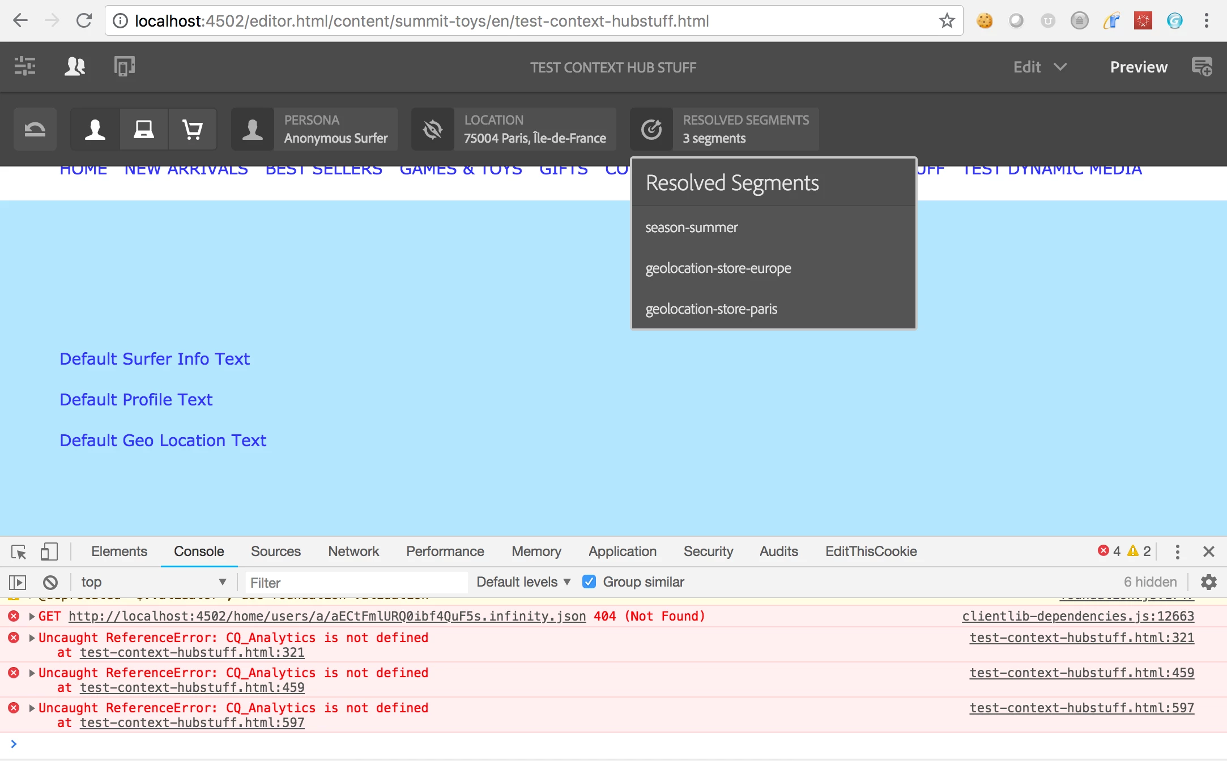Screen dimensions: 1227x761
Task: Open the device emulator icon
Action: click(124, 67)
